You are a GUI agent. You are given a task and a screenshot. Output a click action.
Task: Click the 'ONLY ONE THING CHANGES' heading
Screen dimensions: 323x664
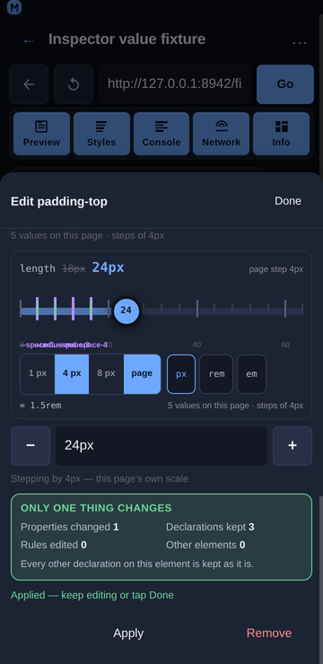tap(96, 508)
